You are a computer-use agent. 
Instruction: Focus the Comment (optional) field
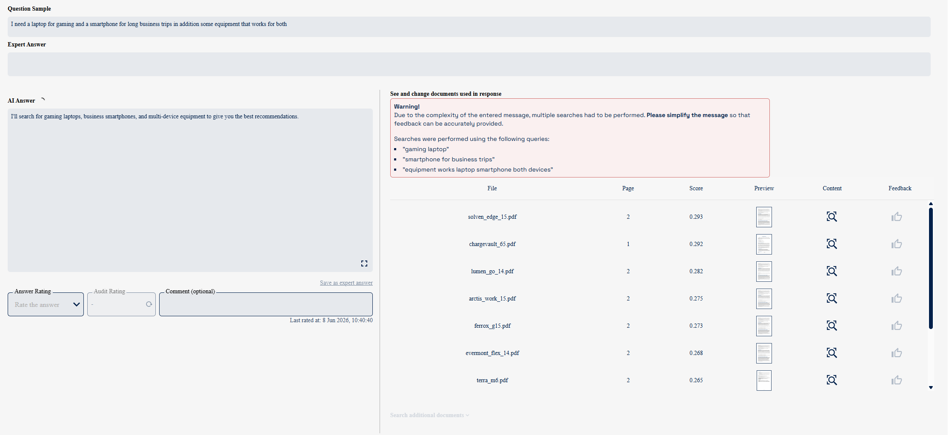coord(266,304)
